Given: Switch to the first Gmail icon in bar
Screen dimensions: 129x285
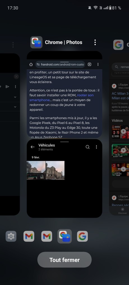Looking at the screenshot, I should [x=29, y=236].
